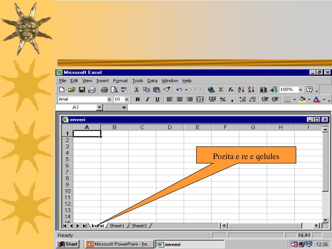The height and width of the screenshot is (249, 332).
Task: Open the Tools menu
Action: (137, 81)
